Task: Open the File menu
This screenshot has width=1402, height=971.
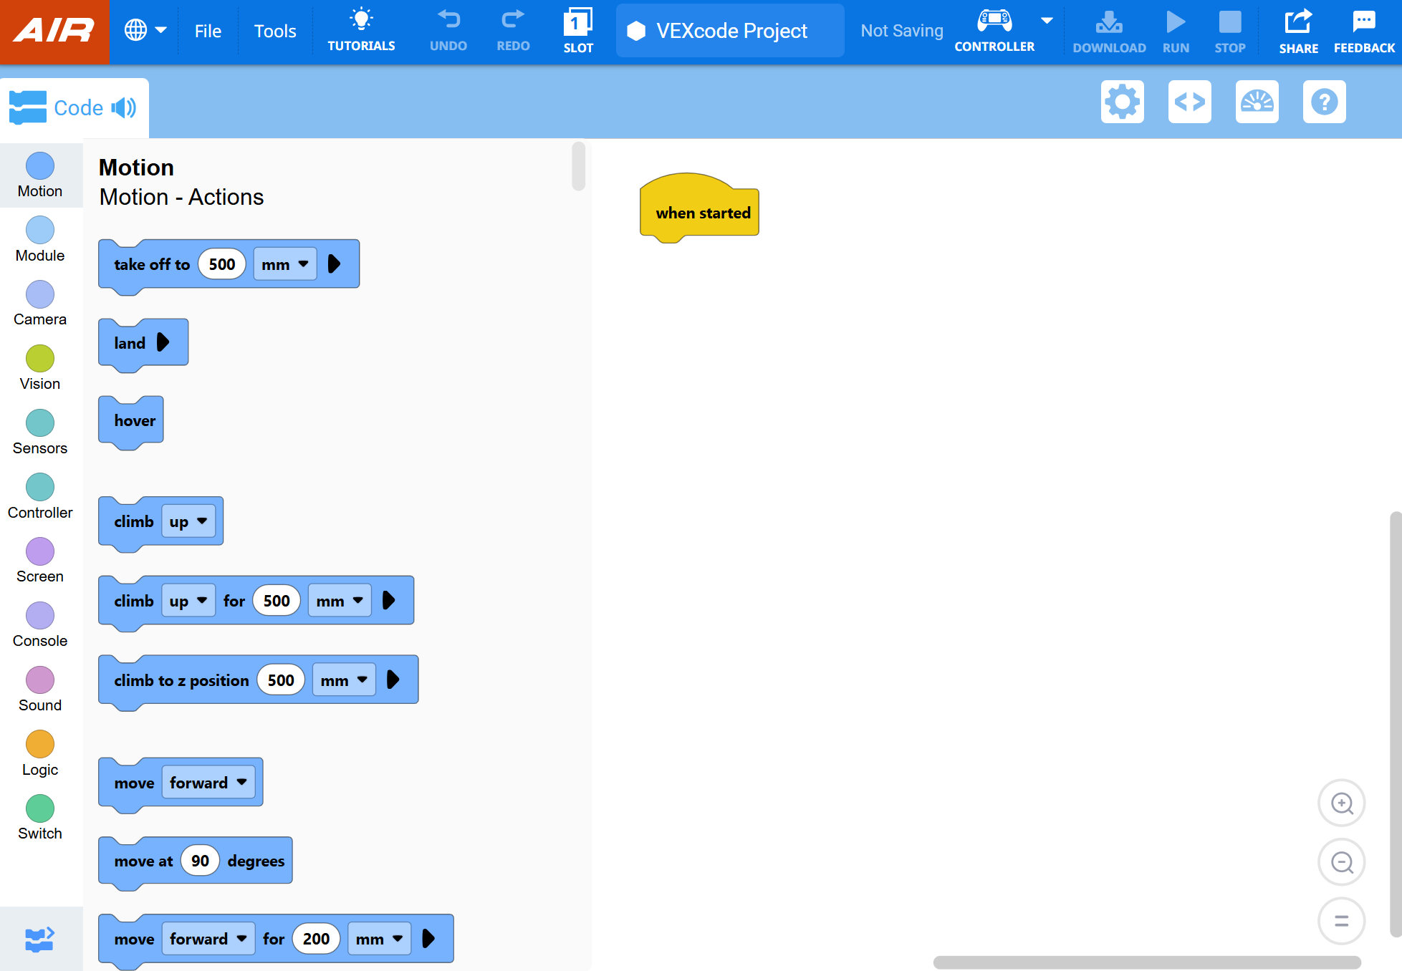Action: click(x=207, y=31)
